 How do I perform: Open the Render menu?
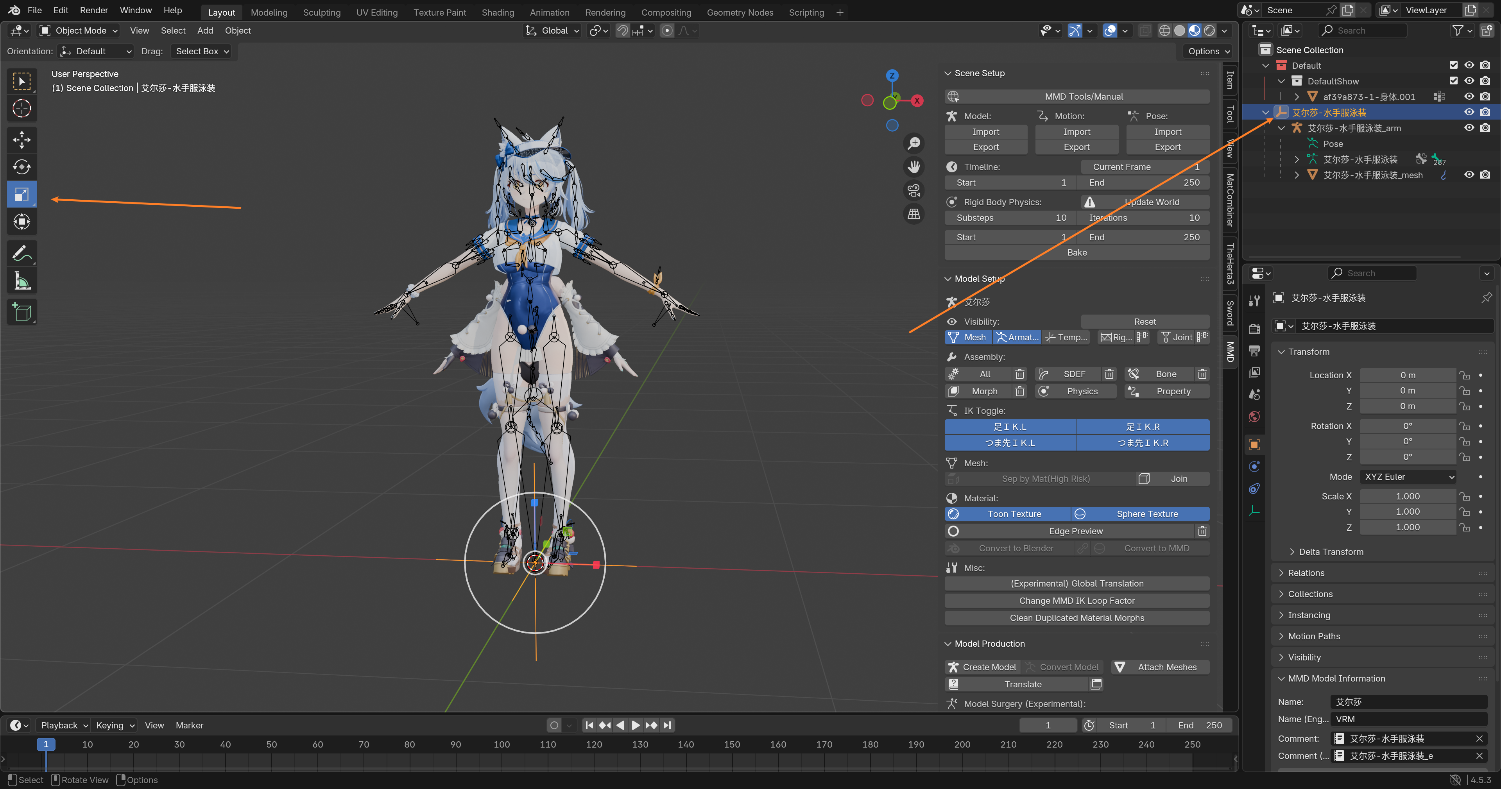click(94, 11)
